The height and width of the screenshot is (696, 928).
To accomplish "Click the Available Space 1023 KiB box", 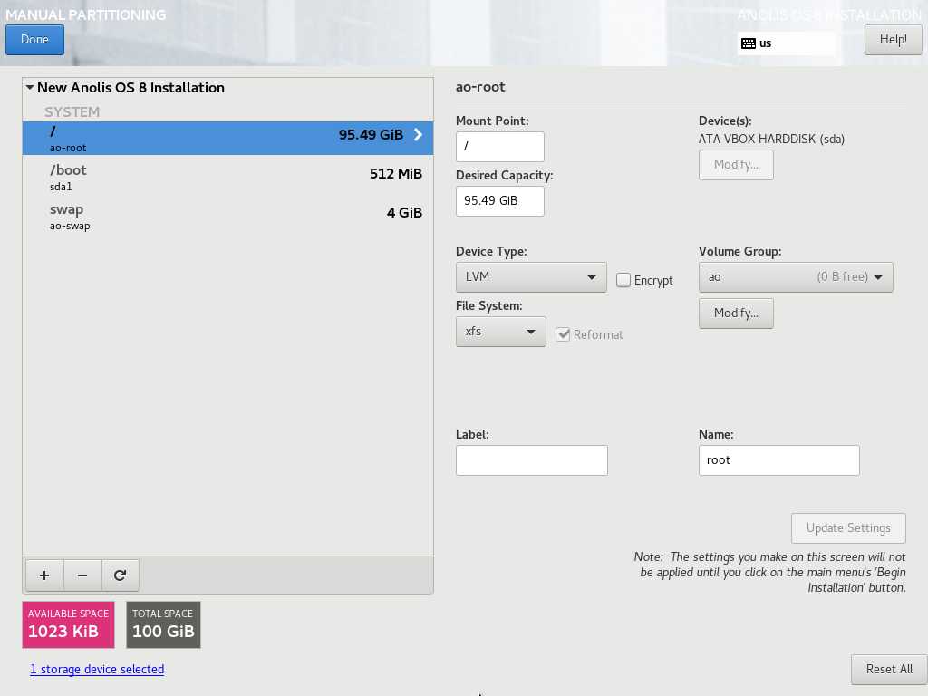I will [x=68, y=625].
